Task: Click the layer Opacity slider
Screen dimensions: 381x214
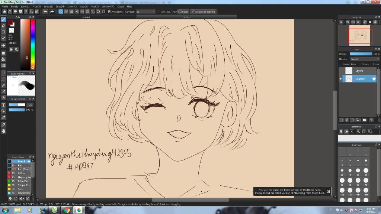Action: click(x=361, y=54)
